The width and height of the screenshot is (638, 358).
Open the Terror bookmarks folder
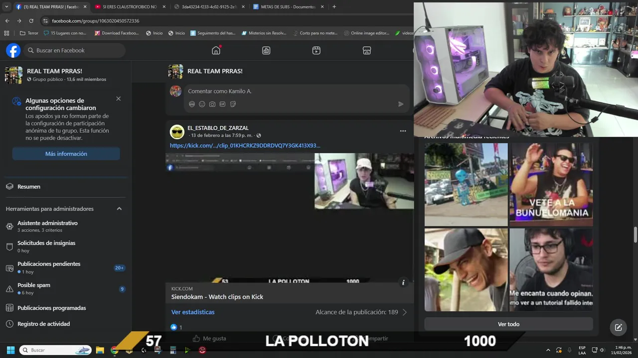[29, 33]
